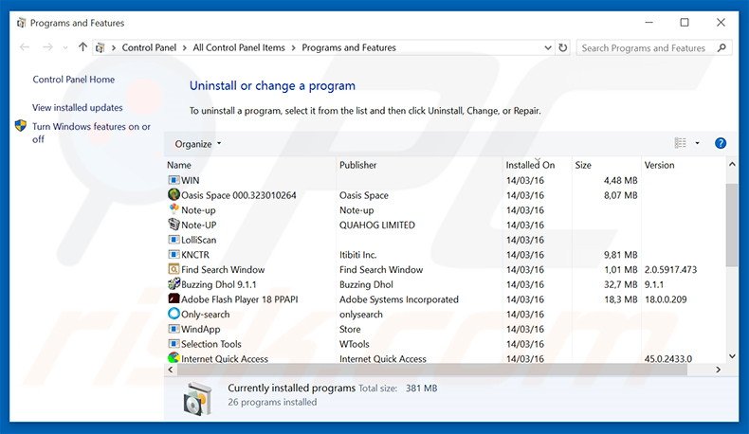Click the WindApp program icon
The width and height of the screenshot is (749, 434).
174,329
